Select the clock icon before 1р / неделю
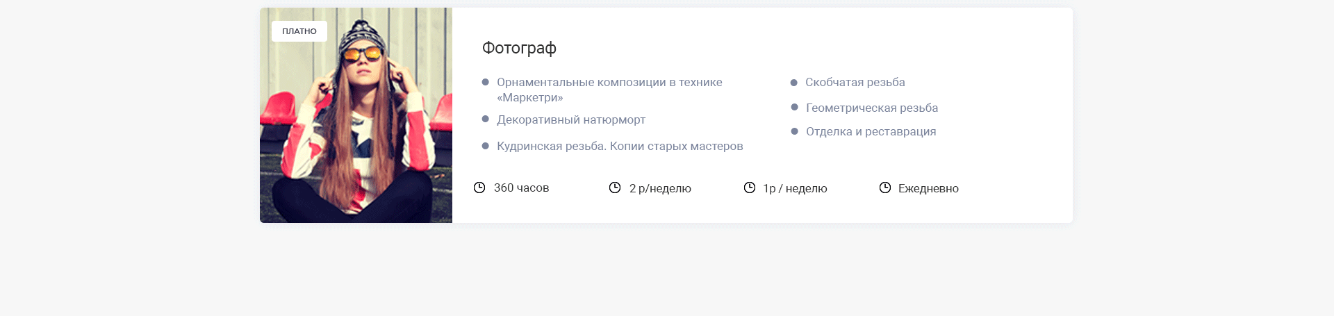1334x316 pixels. [x=750, y=188]
